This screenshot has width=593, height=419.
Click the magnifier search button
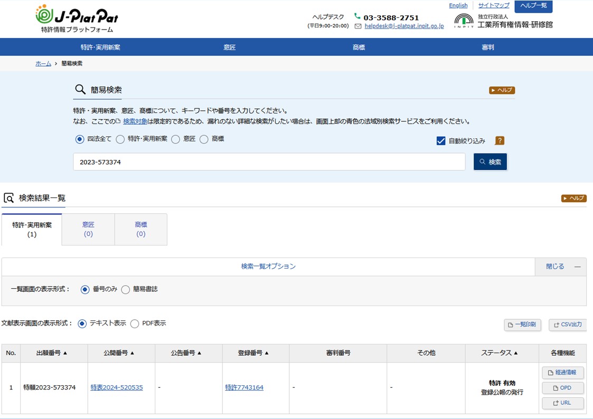490,162
